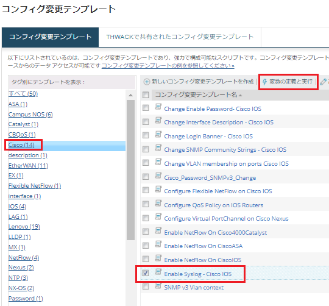Filter templates by LAG (1) tag

[18, 216]
